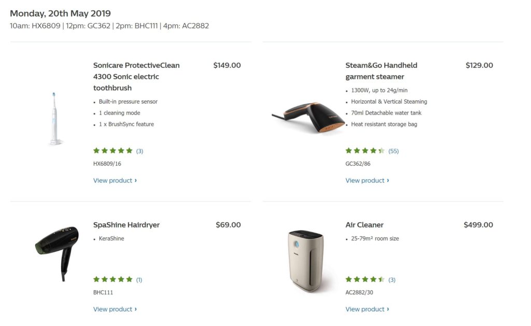Click the garment steamer star rating
The width and height of the screenshot is (531, 326).
point(365,151)
